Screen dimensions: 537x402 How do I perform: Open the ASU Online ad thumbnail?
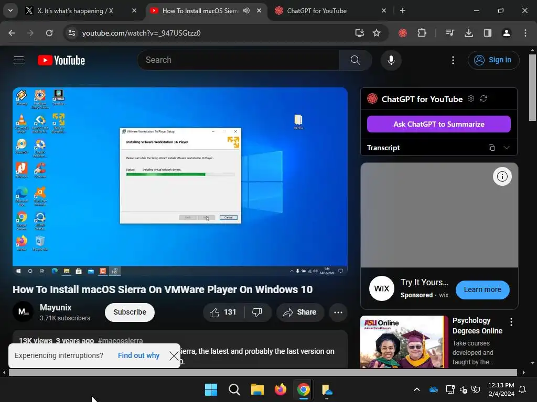point(404,342)
